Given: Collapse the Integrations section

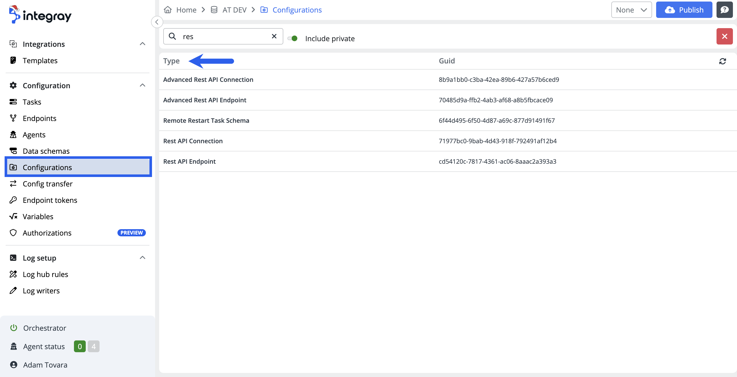Looking at the screenshot, I should click(142, 44).
